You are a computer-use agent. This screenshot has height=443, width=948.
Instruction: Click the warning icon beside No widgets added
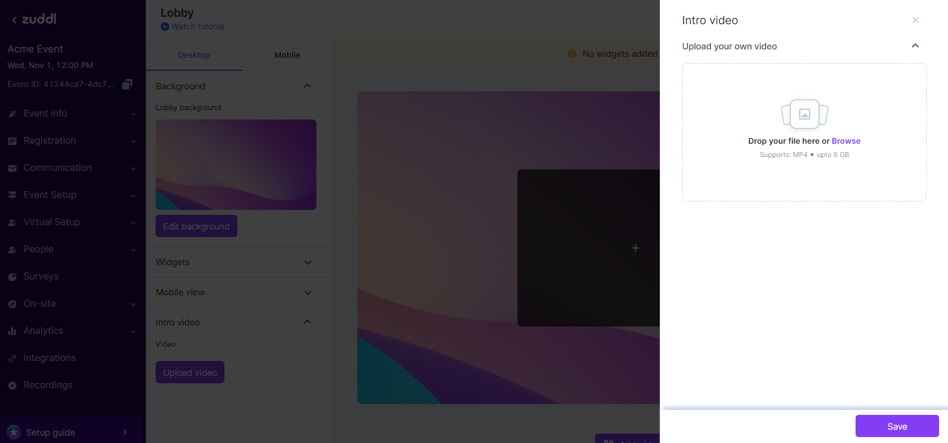572,54
